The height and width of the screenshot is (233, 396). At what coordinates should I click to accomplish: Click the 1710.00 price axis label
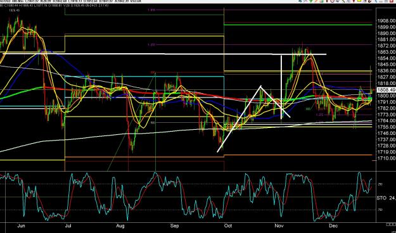(386, 158)
